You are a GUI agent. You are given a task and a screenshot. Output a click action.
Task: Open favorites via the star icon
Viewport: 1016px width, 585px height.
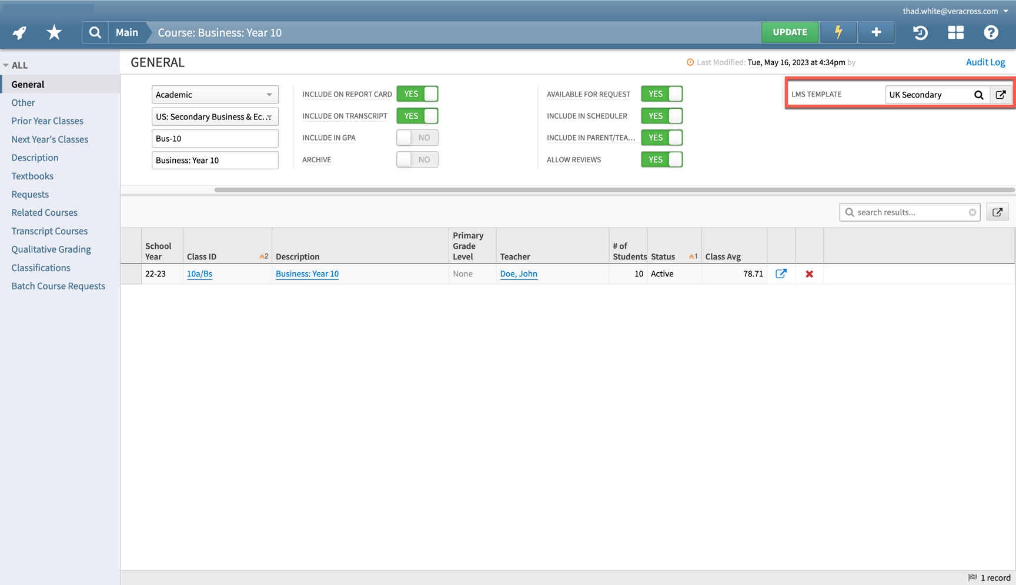(54, 32)
